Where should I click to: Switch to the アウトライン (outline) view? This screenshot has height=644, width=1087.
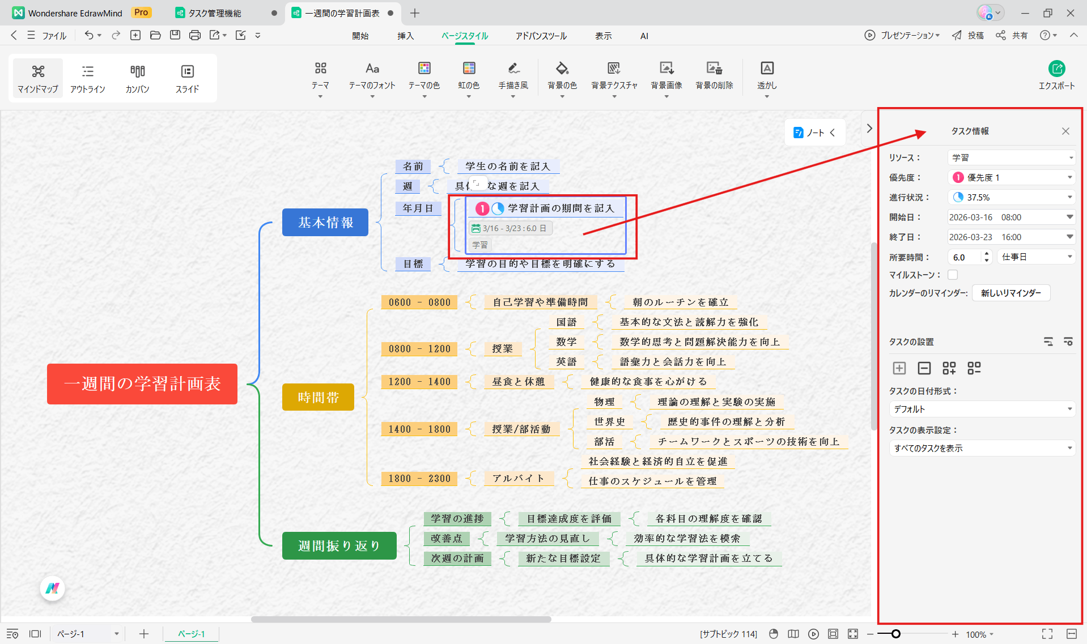tap(87, 78)
